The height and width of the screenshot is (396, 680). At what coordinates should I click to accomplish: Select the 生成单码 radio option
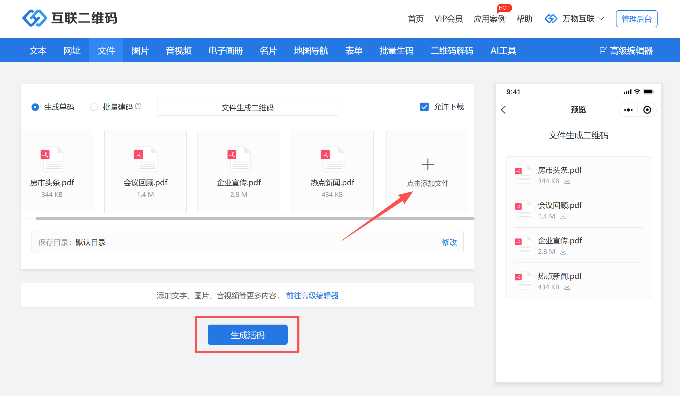tap(35, 107)
